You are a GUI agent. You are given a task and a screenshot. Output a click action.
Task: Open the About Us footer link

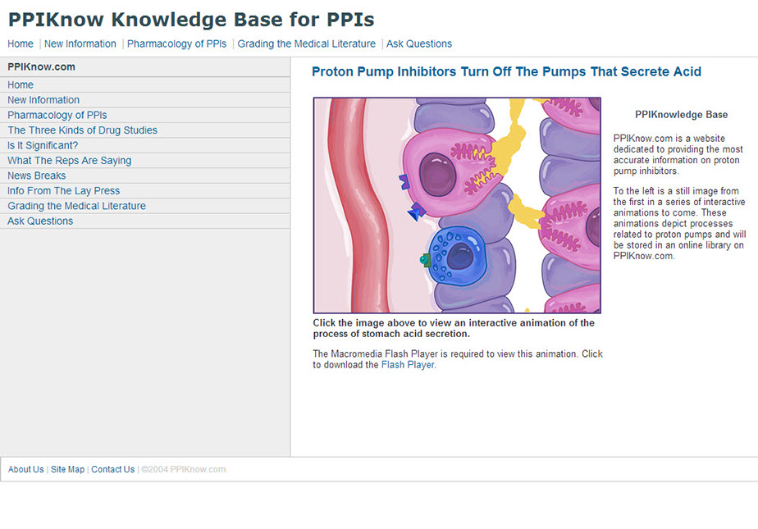tap(26, 470)
